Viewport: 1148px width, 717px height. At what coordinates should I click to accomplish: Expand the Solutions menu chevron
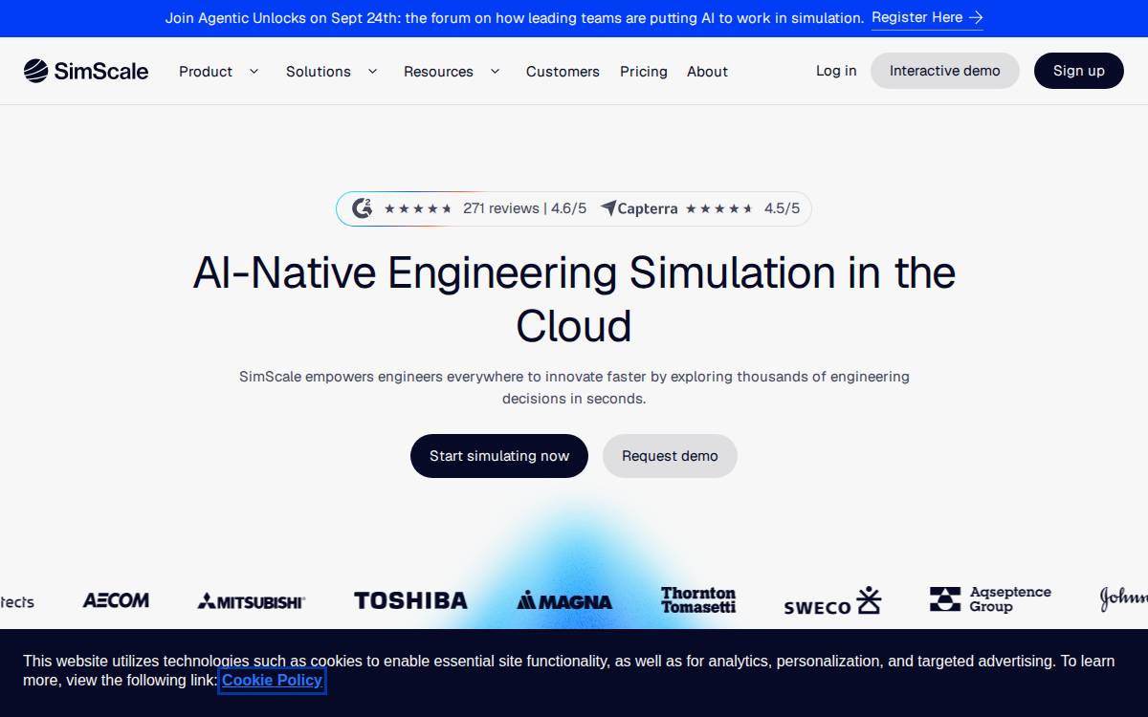(372, 71)
